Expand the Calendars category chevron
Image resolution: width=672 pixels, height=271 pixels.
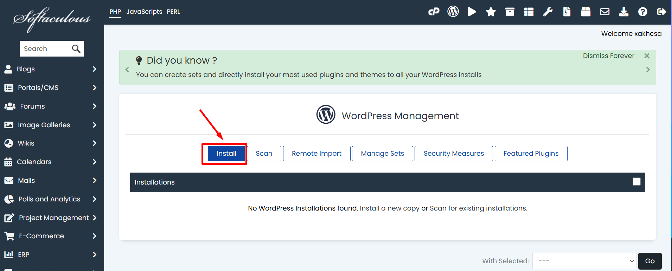click(94, 162)
